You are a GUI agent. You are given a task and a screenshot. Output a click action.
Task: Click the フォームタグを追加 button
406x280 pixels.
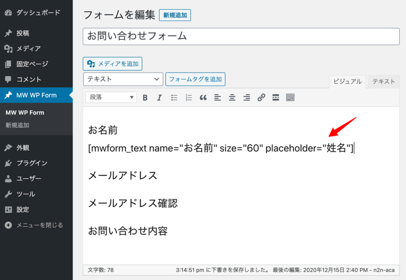click(195, 79)
